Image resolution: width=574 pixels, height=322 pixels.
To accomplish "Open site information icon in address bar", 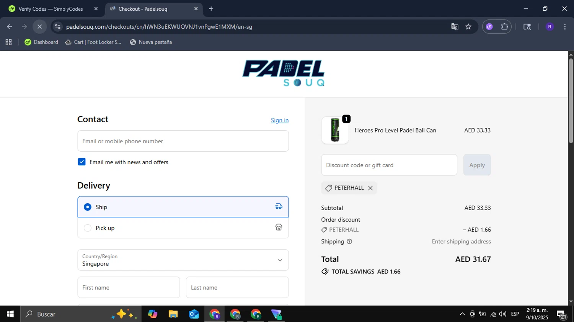I will click(58, 27).
